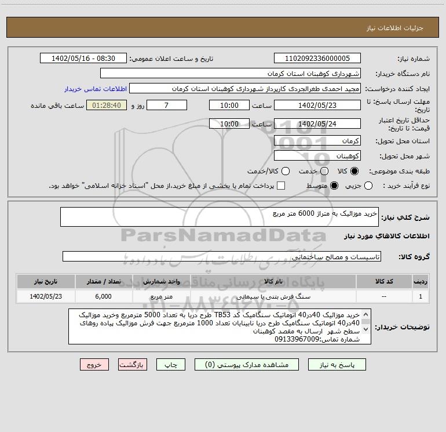446x432 pixels.
Task: Click the remaining time 01:28:40 field
Action: coord(107,106)
